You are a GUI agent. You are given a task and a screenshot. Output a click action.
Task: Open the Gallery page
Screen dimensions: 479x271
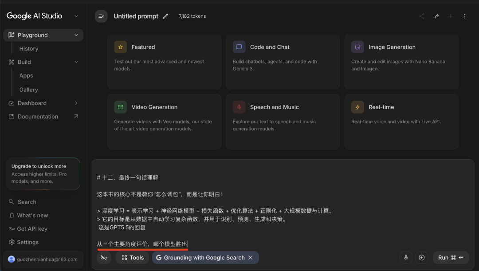(28, 89)
